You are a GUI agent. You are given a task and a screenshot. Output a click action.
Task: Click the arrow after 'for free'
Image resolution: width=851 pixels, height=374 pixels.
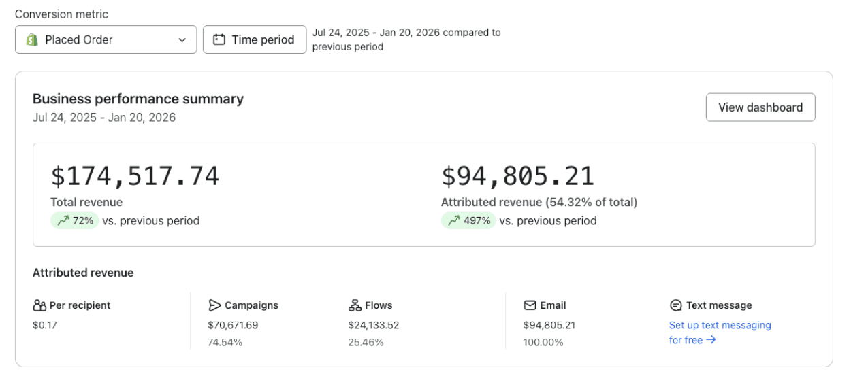pos(711,339)
